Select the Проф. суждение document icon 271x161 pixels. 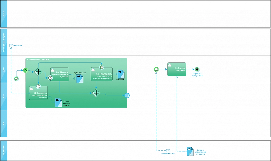(x=80, y=79)
